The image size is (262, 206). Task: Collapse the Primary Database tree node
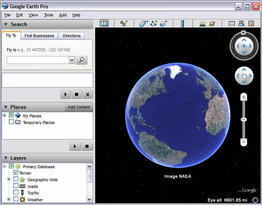pyautogui.click(x=5, y=166)
